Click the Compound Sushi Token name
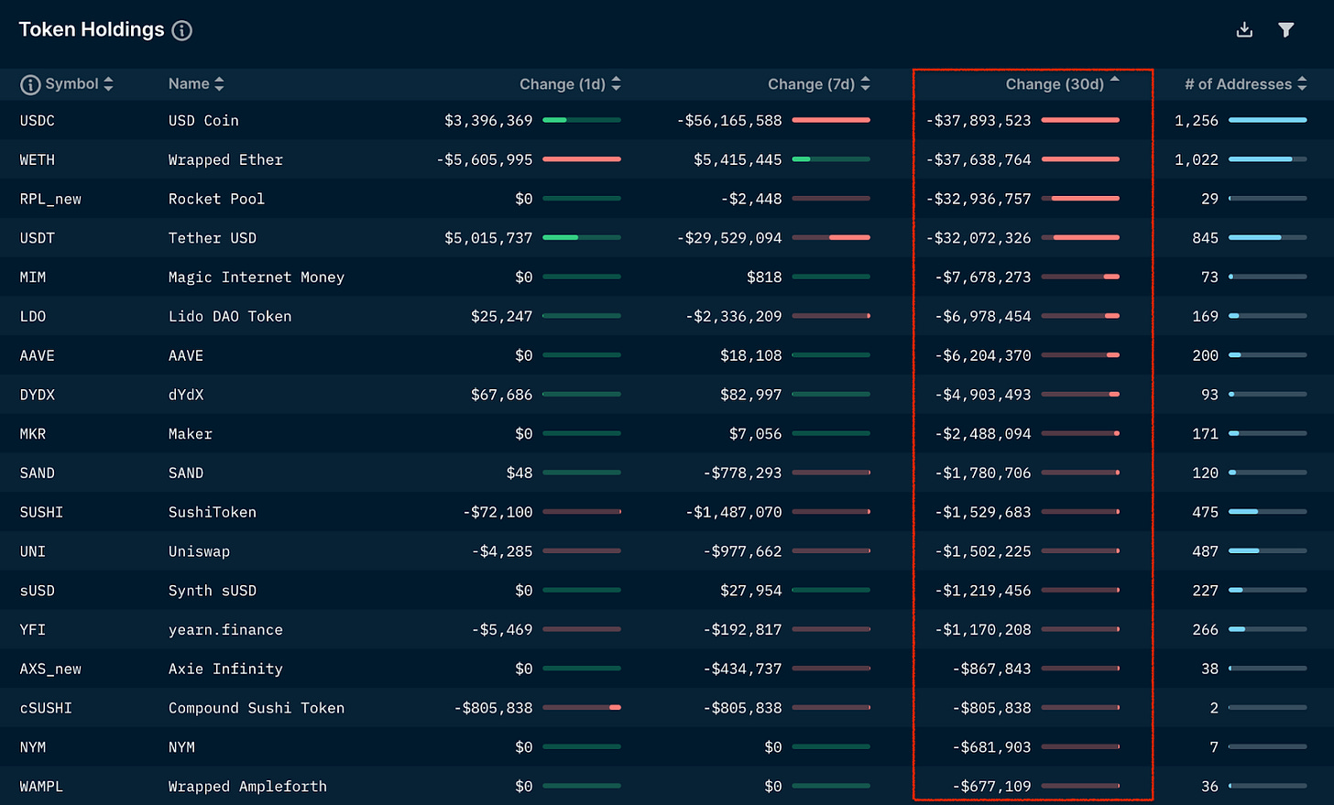This screenshot has height=805, width=1334. (x=257, y=709)
